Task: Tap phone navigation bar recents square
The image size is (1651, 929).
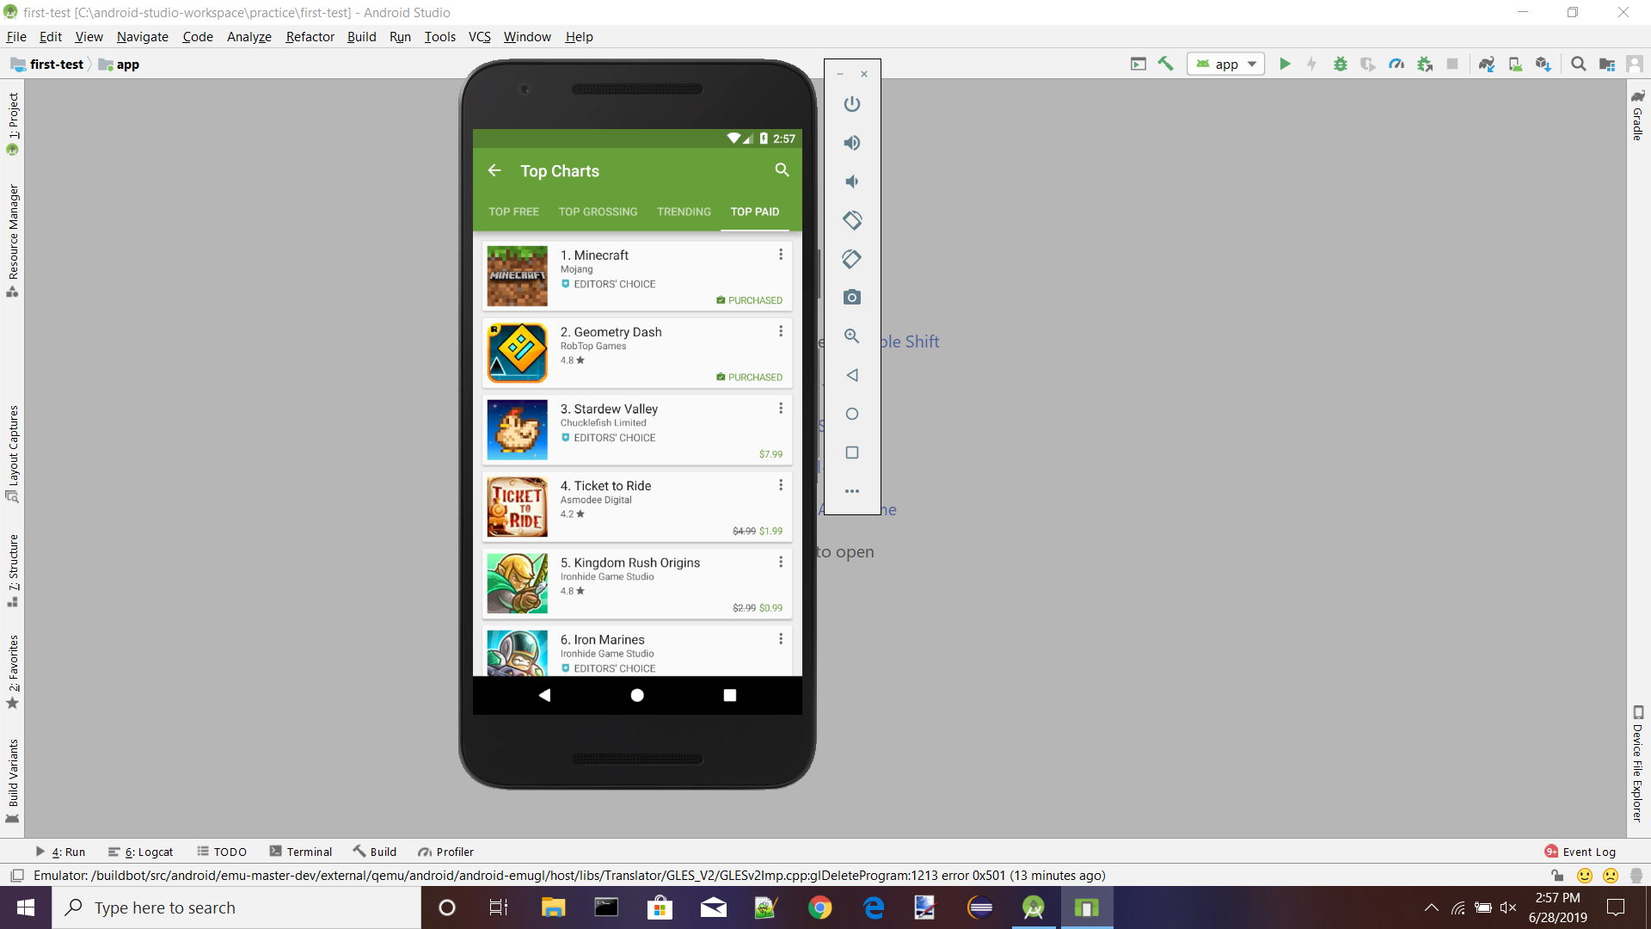Action: tap(730, 695)
